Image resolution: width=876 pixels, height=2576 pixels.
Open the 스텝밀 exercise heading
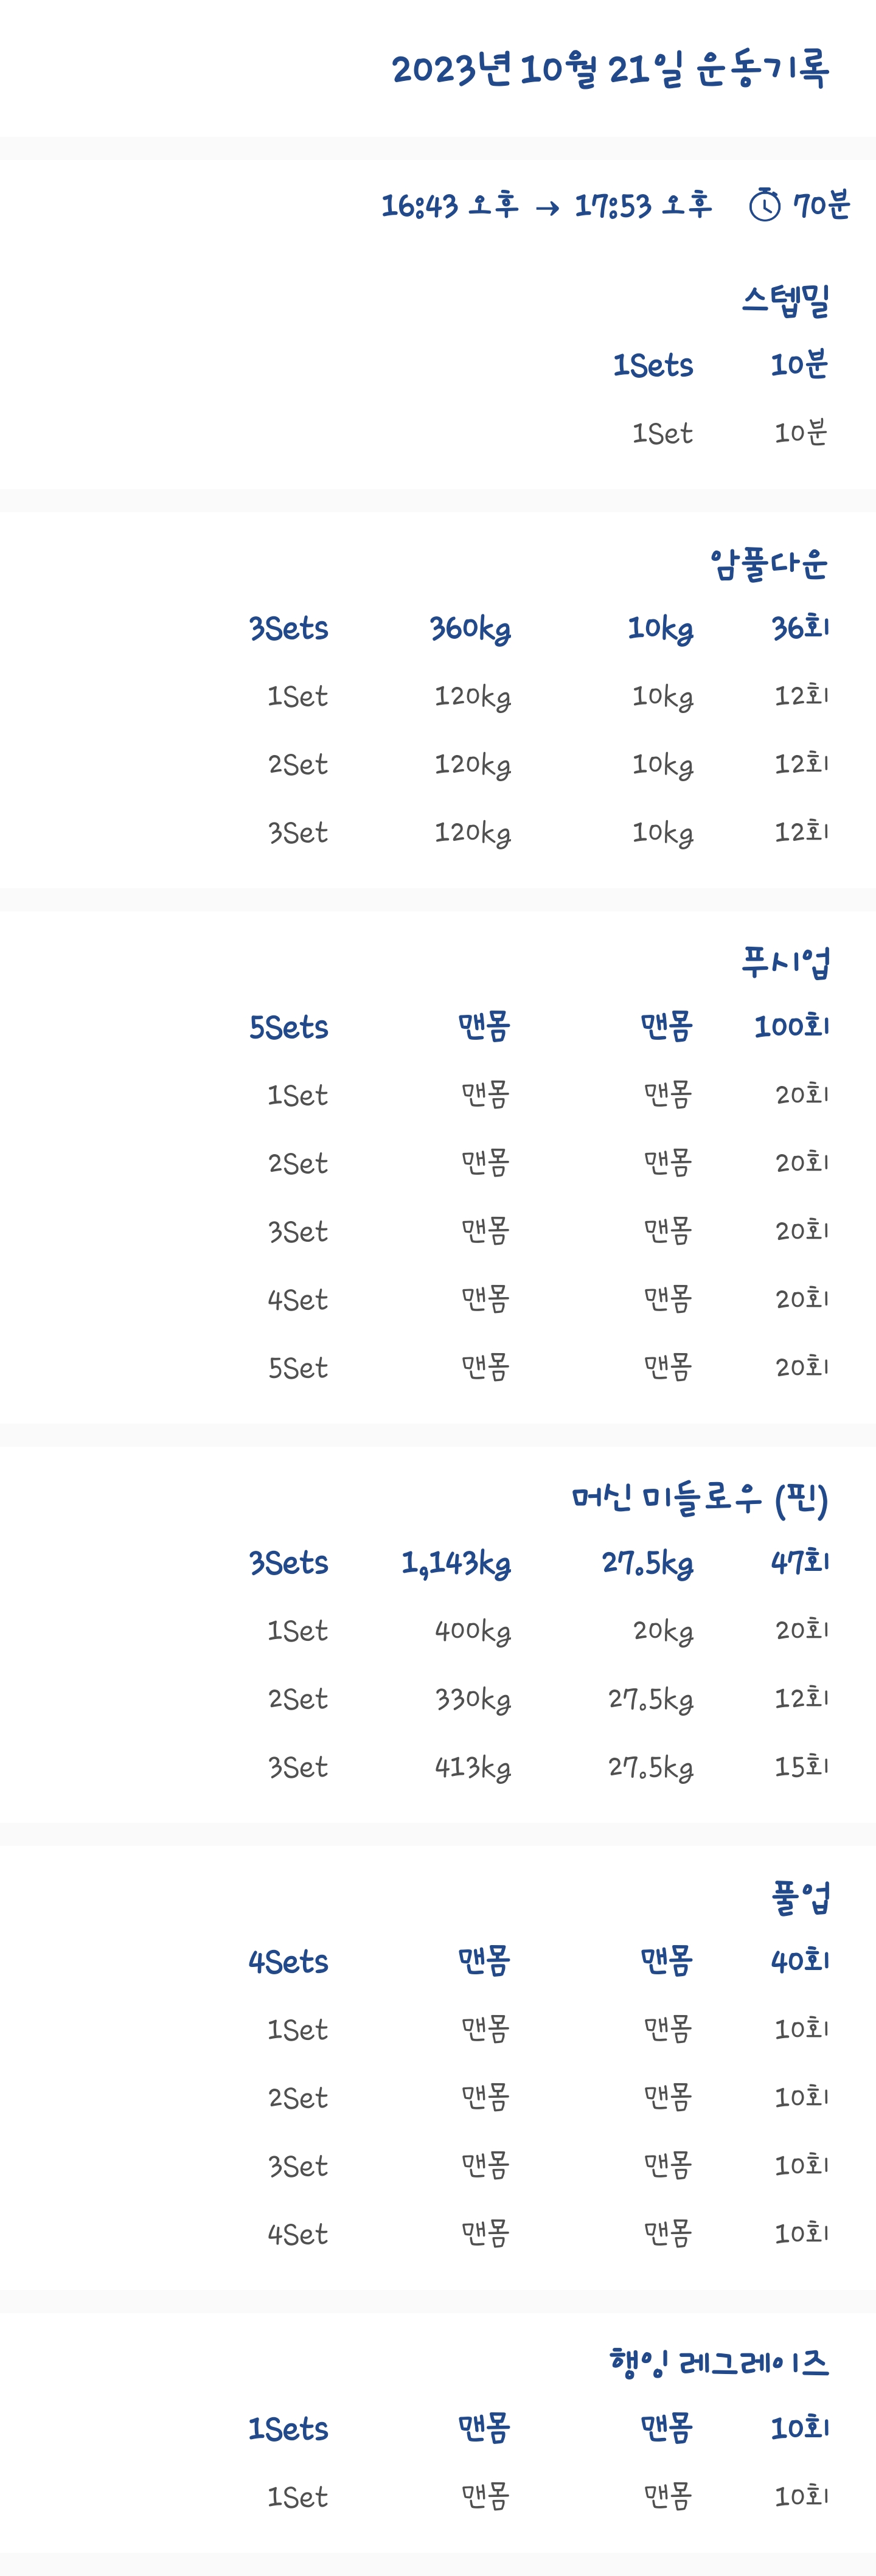pyautogui.click(x=786, y=300)
